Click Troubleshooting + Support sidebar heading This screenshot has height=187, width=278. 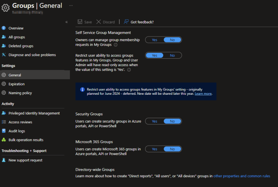[x=24, y=151]
